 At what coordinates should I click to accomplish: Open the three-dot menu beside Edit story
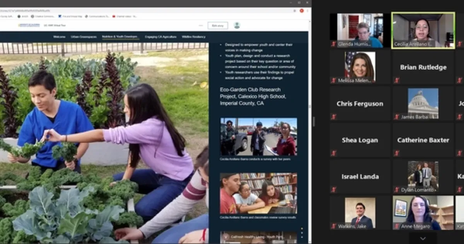coord(201,26)
